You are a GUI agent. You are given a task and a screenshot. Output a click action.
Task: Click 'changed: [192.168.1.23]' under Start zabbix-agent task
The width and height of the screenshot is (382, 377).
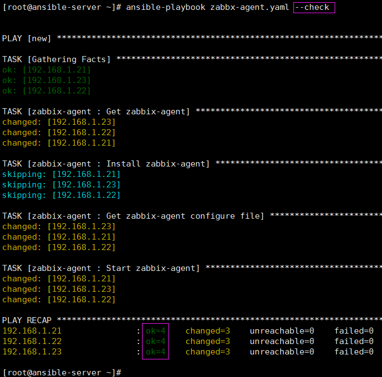(x=59, y=289)
